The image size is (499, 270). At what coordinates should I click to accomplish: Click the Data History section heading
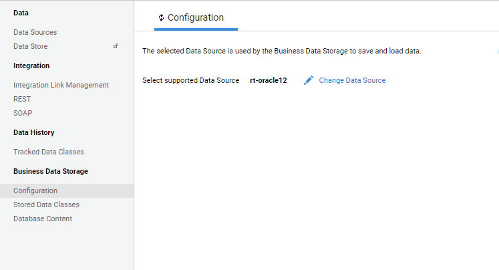(x=33, y=132)
